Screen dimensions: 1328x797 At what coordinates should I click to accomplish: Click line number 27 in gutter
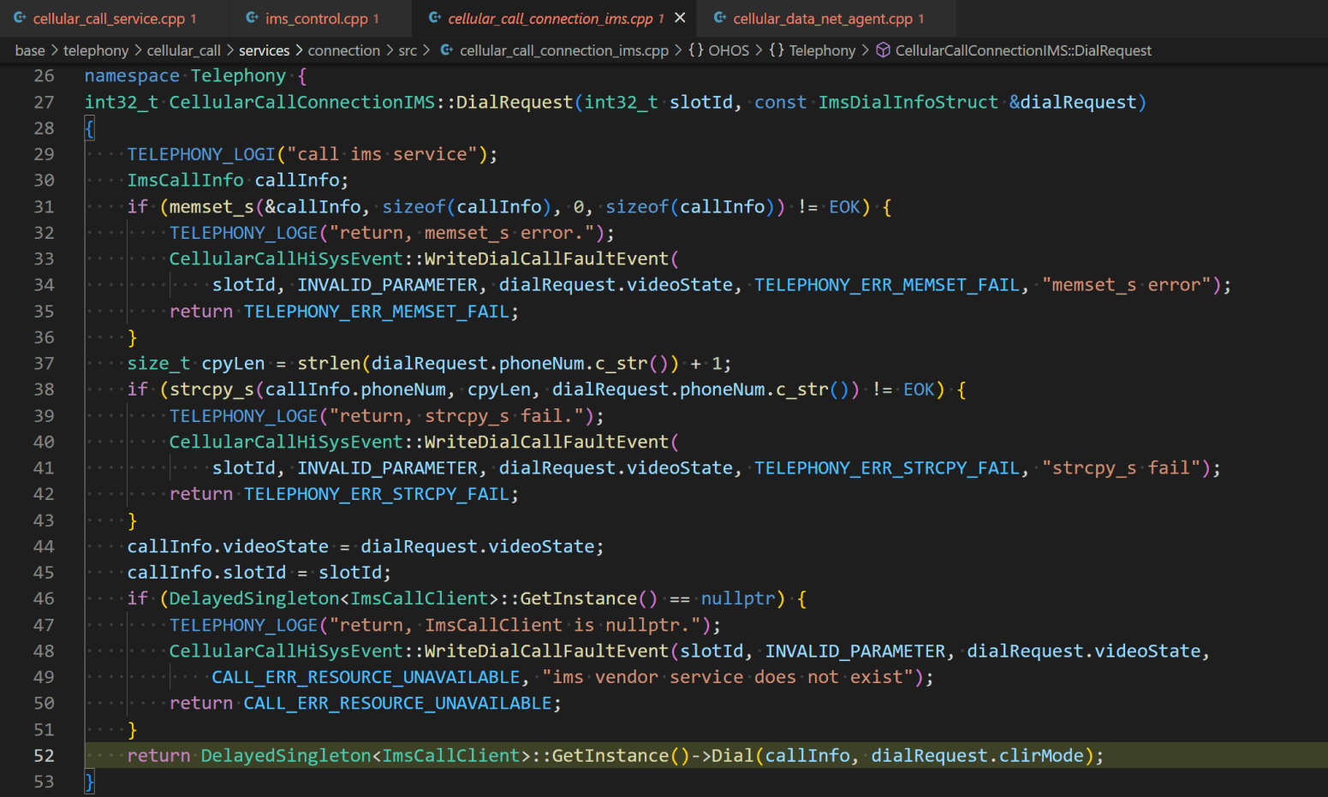coord(44,102)
